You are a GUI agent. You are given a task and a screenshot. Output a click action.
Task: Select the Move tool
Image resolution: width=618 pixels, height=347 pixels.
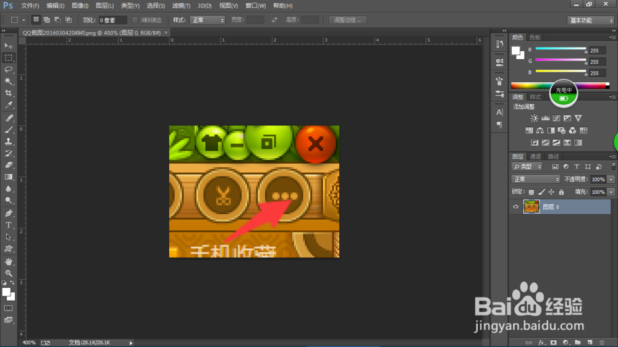pos(8,46)
